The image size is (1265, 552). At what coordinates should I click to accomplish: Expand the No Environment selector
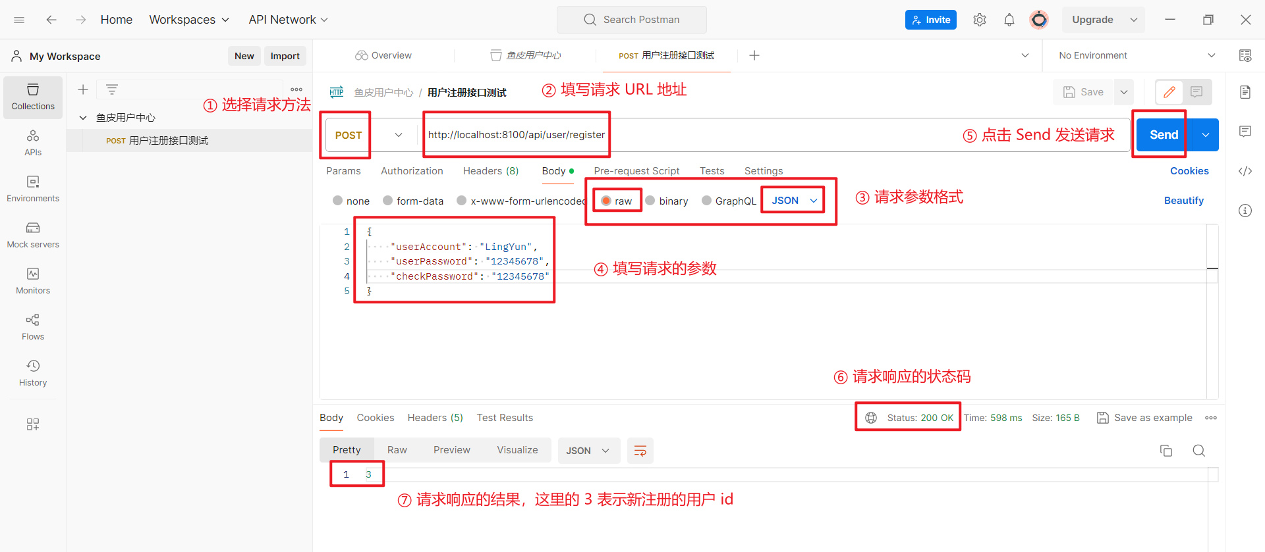1137,55
